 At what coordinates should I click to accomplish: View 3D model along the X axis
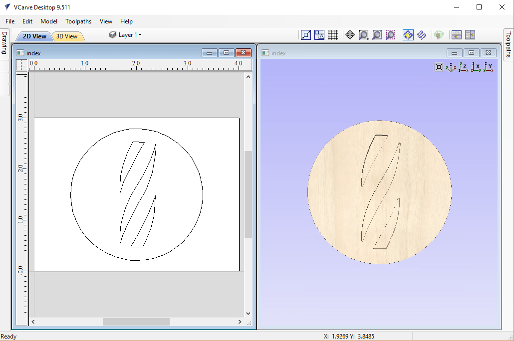coord(477,67)
